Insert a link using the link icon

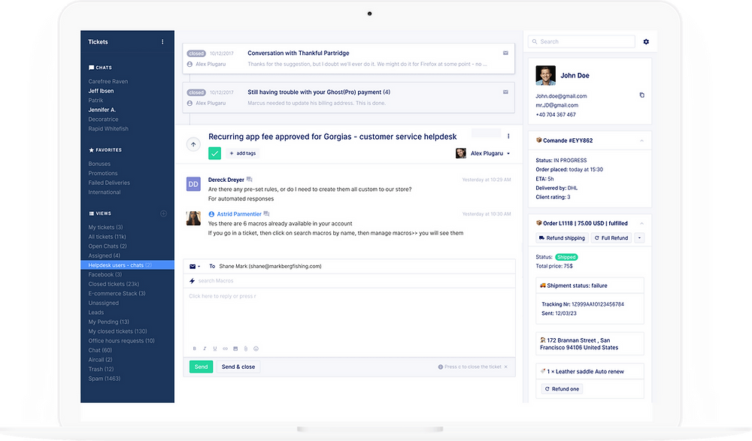[x=225, y=349]
